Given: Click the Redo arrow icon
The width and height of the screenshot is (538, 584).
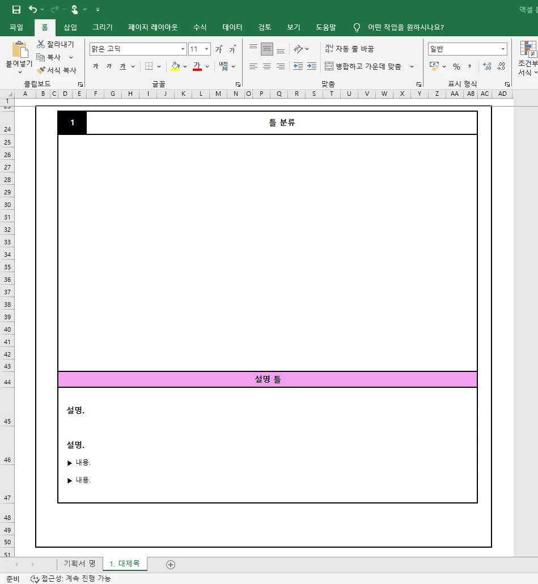Looking at the screenshot, I should [x=55, y=9].
